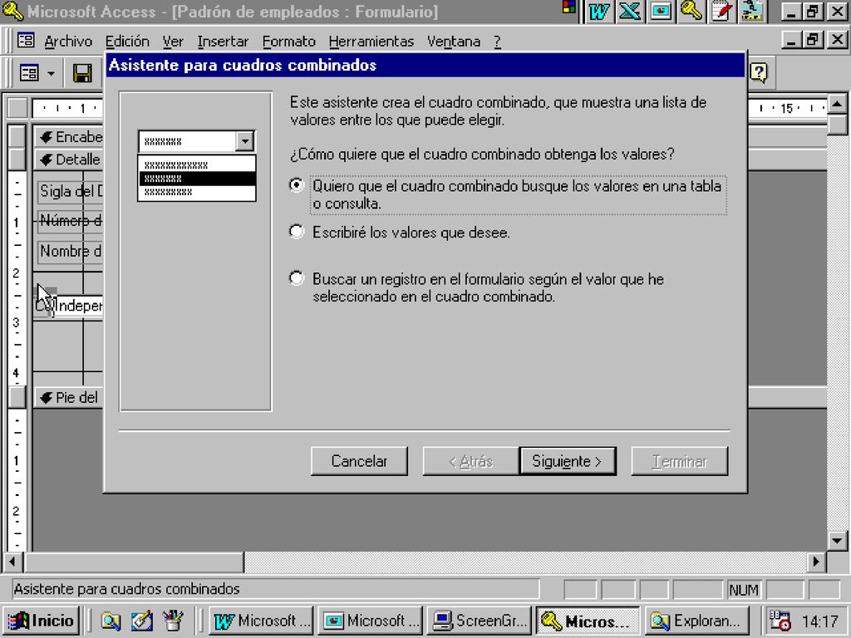
Task: Save with the floppy disk icon
Action: tap(82, 73)
